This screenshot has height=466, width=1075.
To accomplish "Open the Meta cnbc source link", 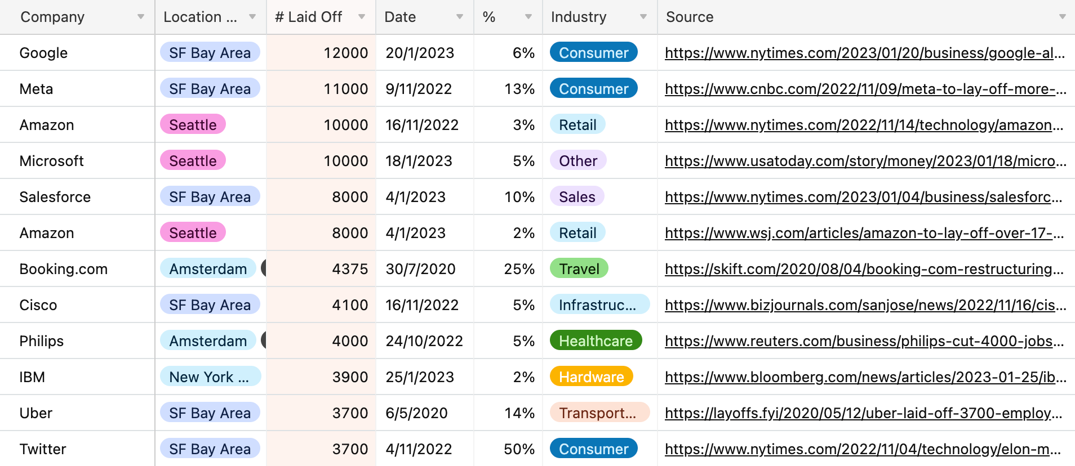I will (x=865, y=89).
